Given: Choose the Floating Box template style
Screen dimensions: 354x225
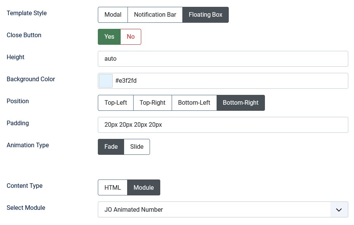Looking at the screenshot, I should 206,14.
